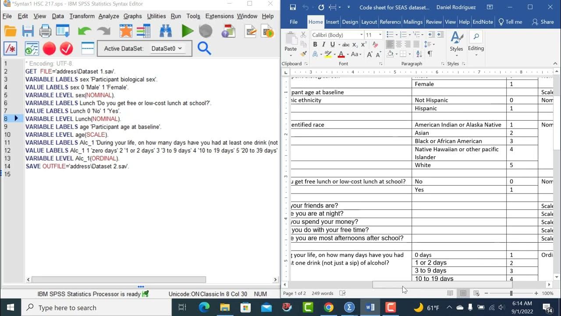Open the Run menu in SPSS
The height and width of the screenshot is (316, 561).
click(176, 16)
